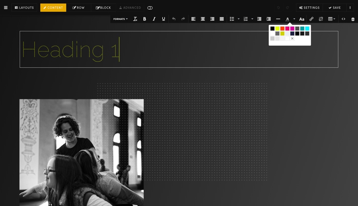Expand bullet list style options
358x206 pixels.
pos(239,19)
